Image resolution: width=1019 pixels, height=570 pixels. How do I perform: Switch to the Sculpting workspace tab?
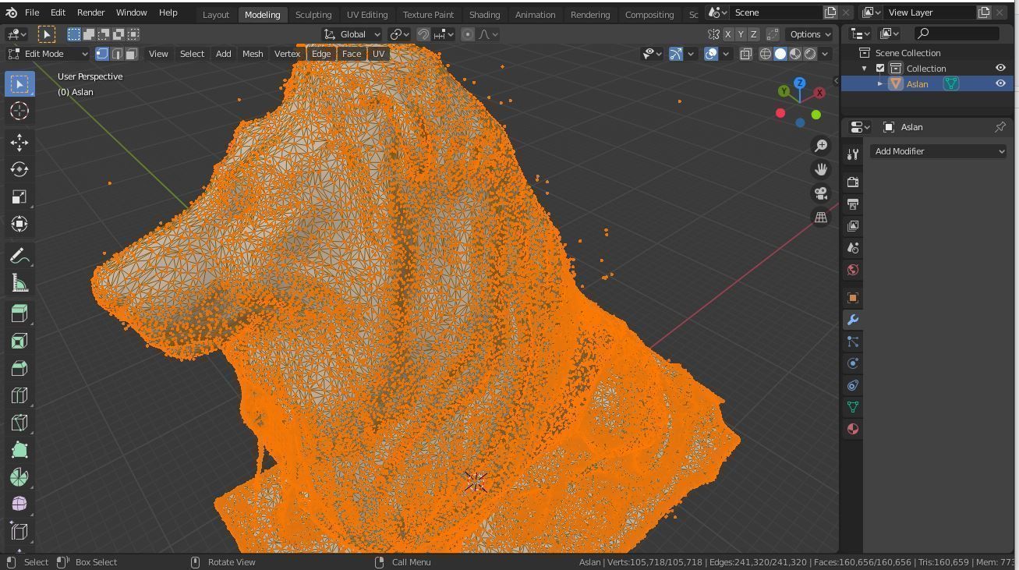click(313, 14)
